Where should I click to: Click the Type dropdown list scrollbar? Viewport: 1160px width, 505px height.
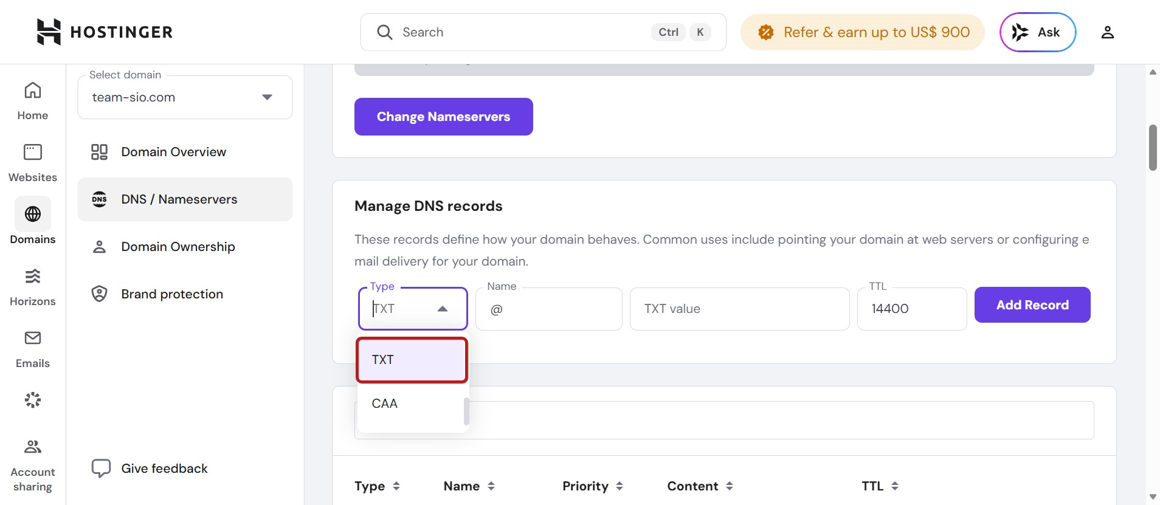pyautogui.click(x=466, y=411)
